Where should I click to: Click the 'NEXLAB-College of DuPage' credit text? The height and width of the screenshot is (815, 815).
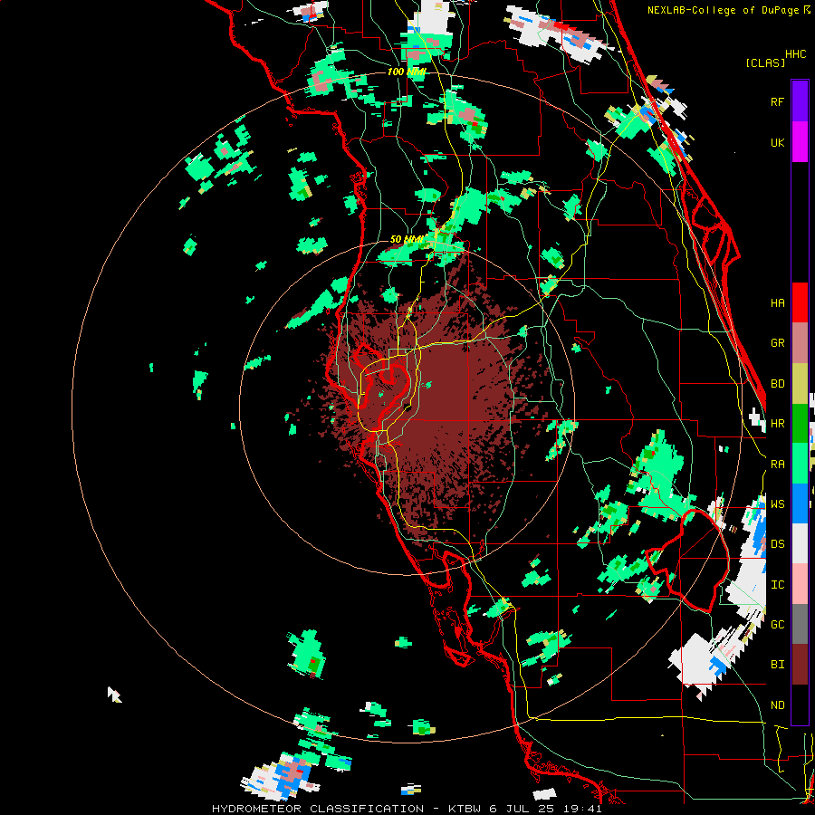(724, 10)
